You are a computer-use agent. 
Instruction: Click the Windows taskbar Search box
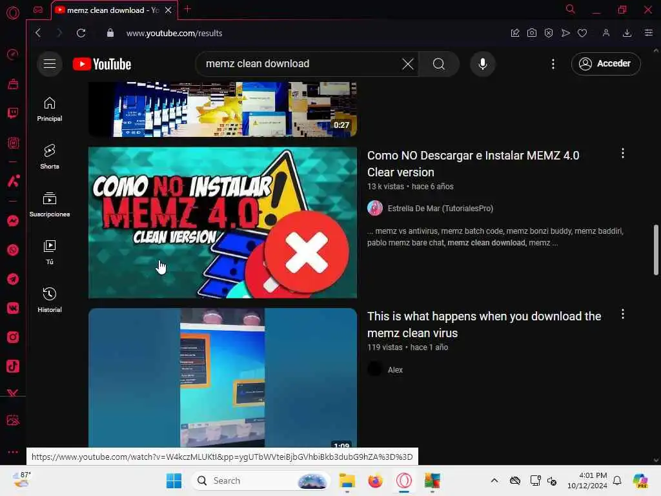(x=260, y=480)
